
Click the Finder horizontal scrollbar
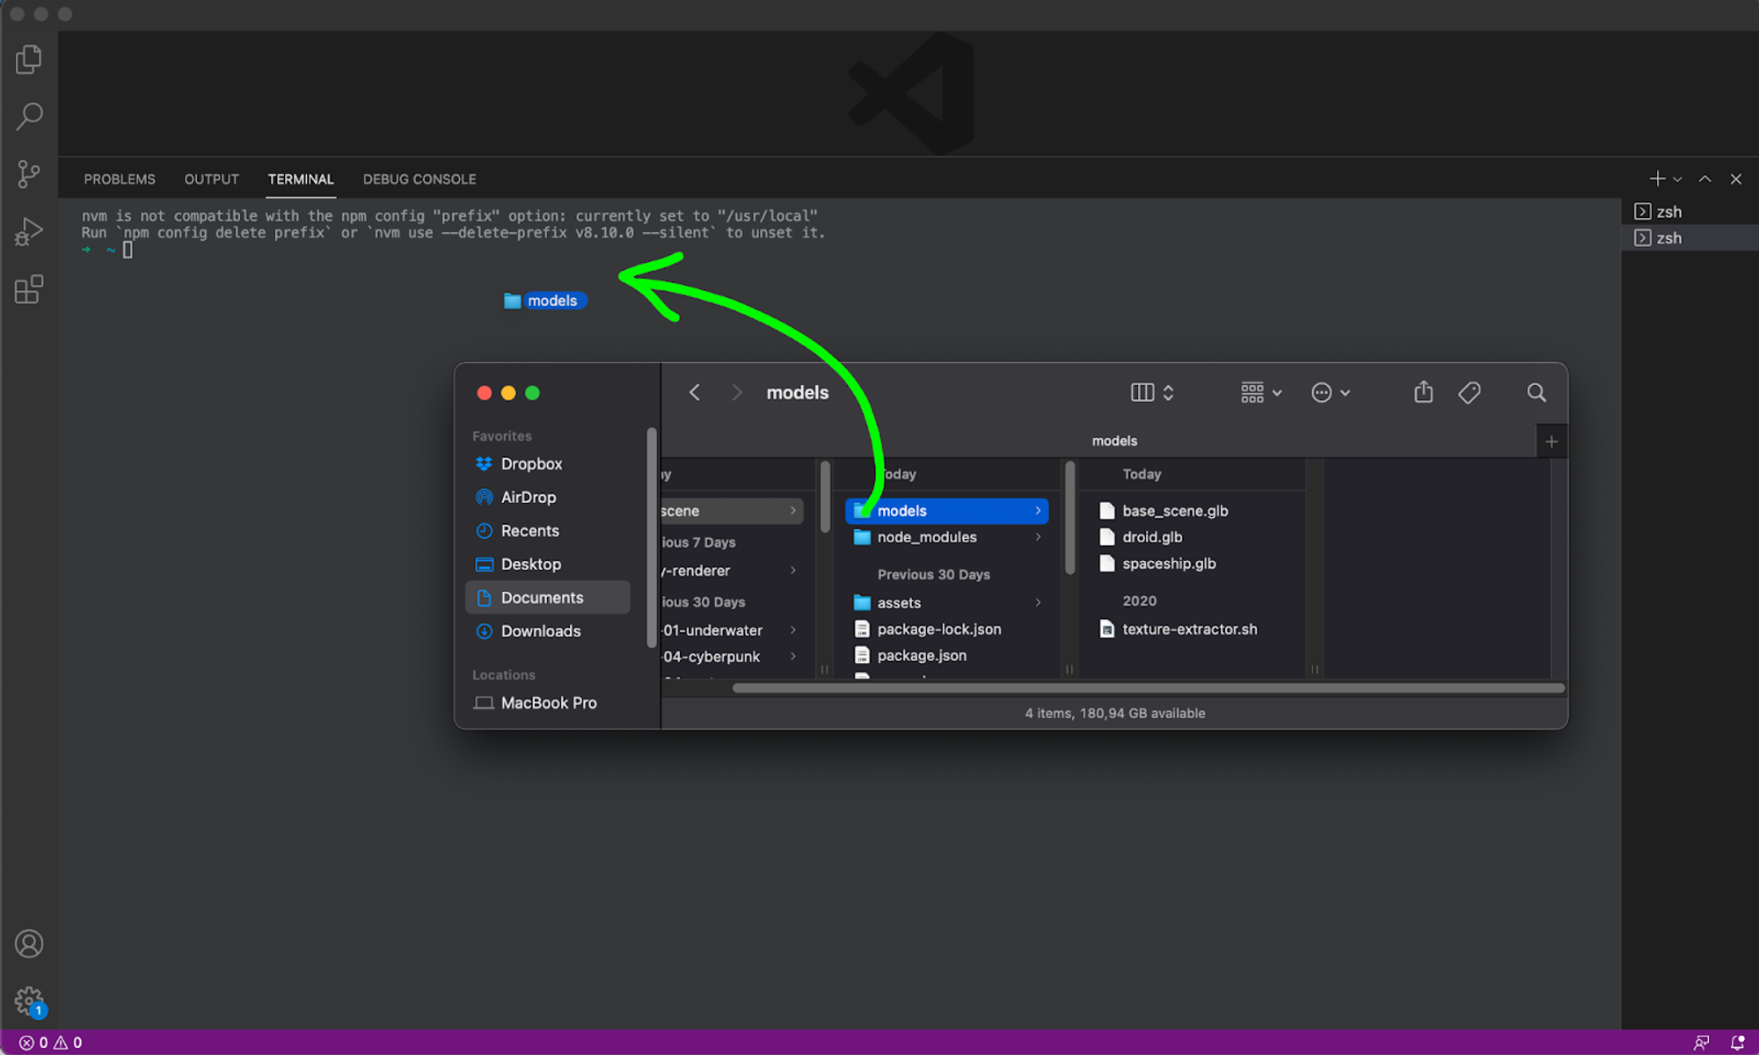[x=1148, y=688]
